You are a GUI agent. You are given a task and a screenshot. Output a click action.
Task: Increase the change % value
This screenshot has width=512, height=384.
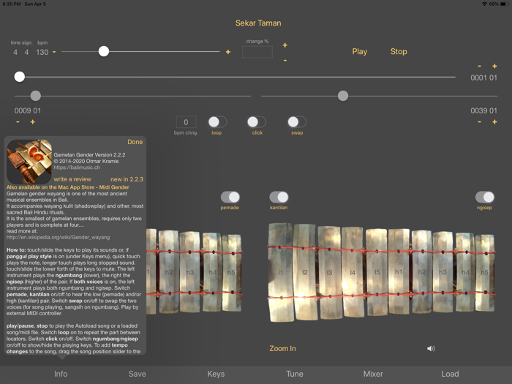pos(285,45)
